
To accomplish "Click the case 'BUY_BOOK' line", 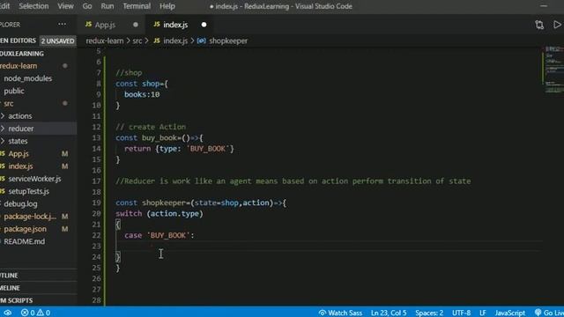I will pos(159,235).
